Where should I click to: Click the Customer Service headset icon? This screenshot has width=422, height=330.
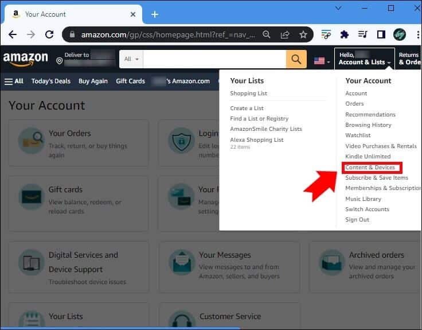[x=182, y=320]
